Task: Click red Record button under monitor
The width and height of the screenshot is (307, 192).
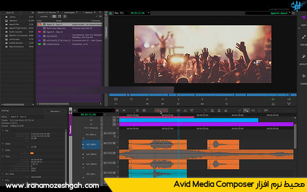Action: (x=258, y=99)
